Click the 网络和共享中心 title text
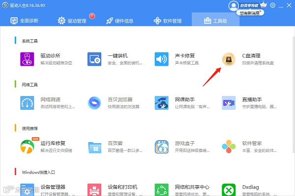The width and height of the screenshot is (295, 196). coord(192,187)
